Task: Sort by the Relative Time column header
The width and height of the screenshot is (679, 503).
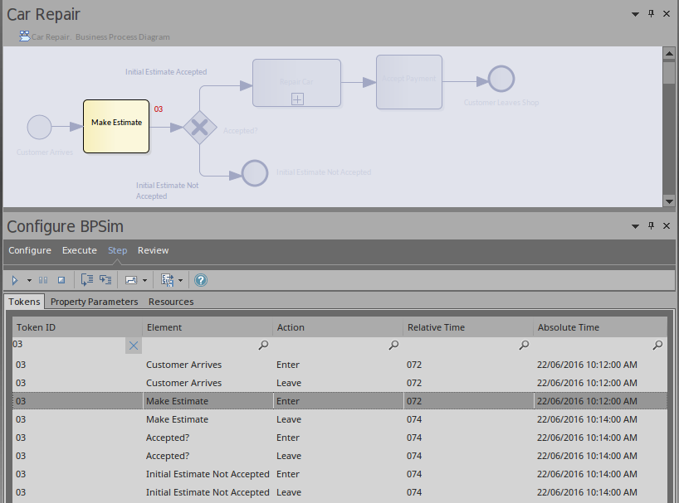Action: (x=436, y=327)
